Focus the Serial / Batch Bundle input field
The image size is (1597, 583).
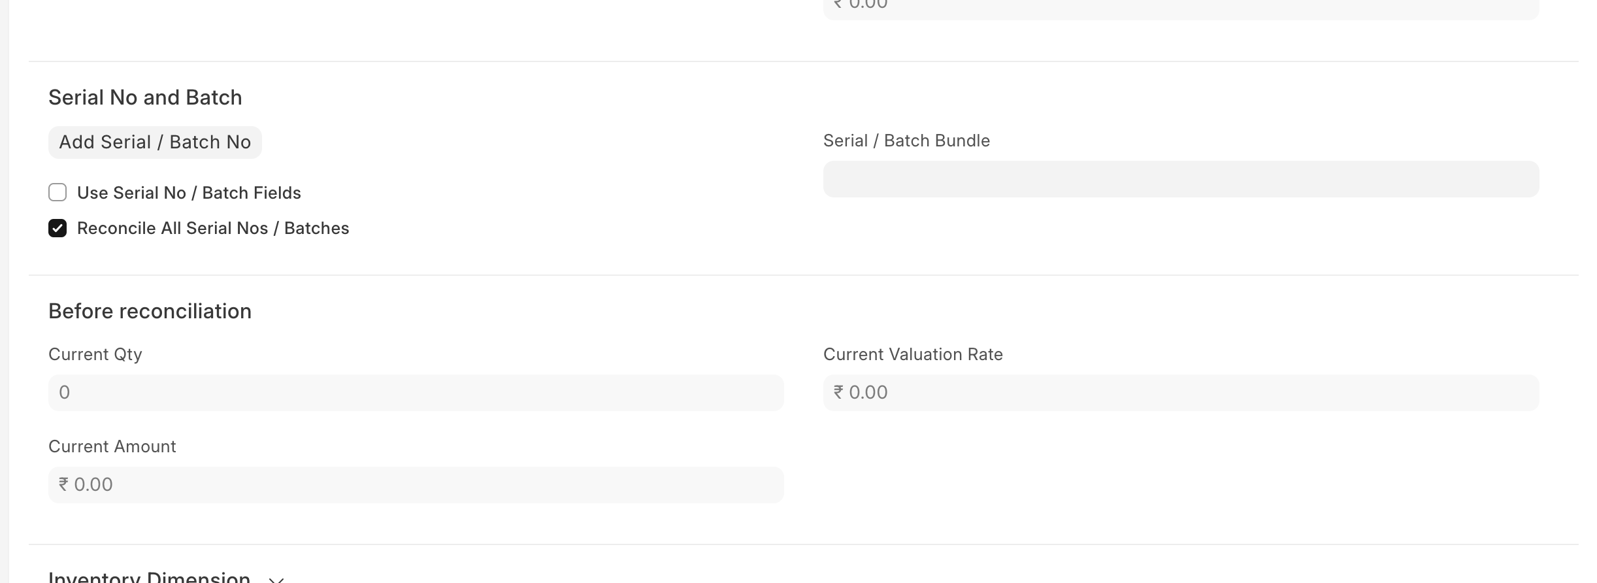[1180, 179]
